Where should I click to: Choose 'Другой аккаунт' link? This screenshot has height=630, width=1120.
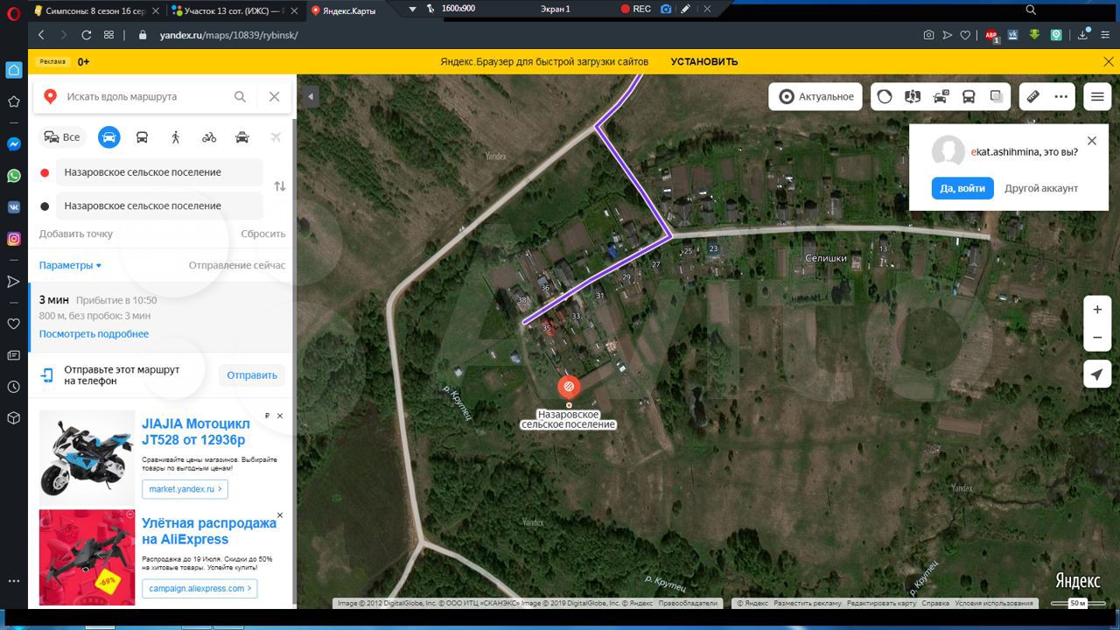[1041, 188]
